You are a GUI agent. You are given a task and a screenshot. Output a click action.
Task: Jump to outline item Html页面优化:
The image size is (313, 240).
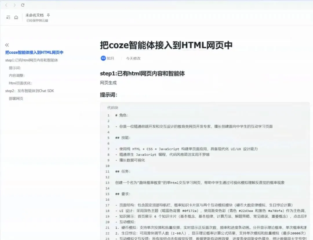(x=20, y=83)
